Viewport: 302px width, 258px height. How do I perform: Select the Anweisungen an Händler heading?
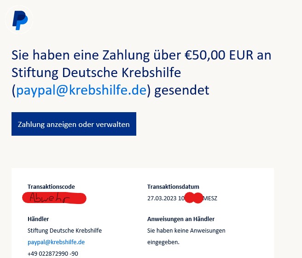(181, 219)
